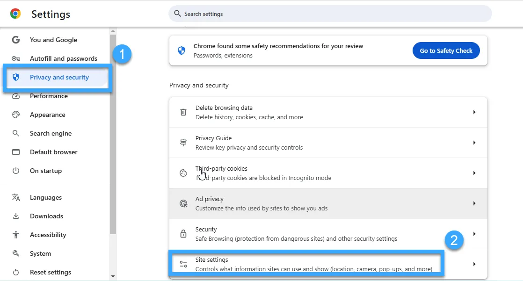Open Delete browsing data
The height and width of the screenshot is (281, 523).
(328, 112)
